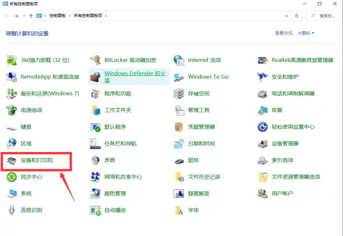Open the 语音识别 microphone icon
This screenshot has height=236, width=343.
12,210
